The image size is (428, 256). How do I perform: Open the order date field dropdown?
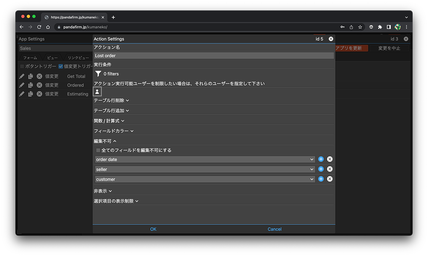tap(205, 159)
